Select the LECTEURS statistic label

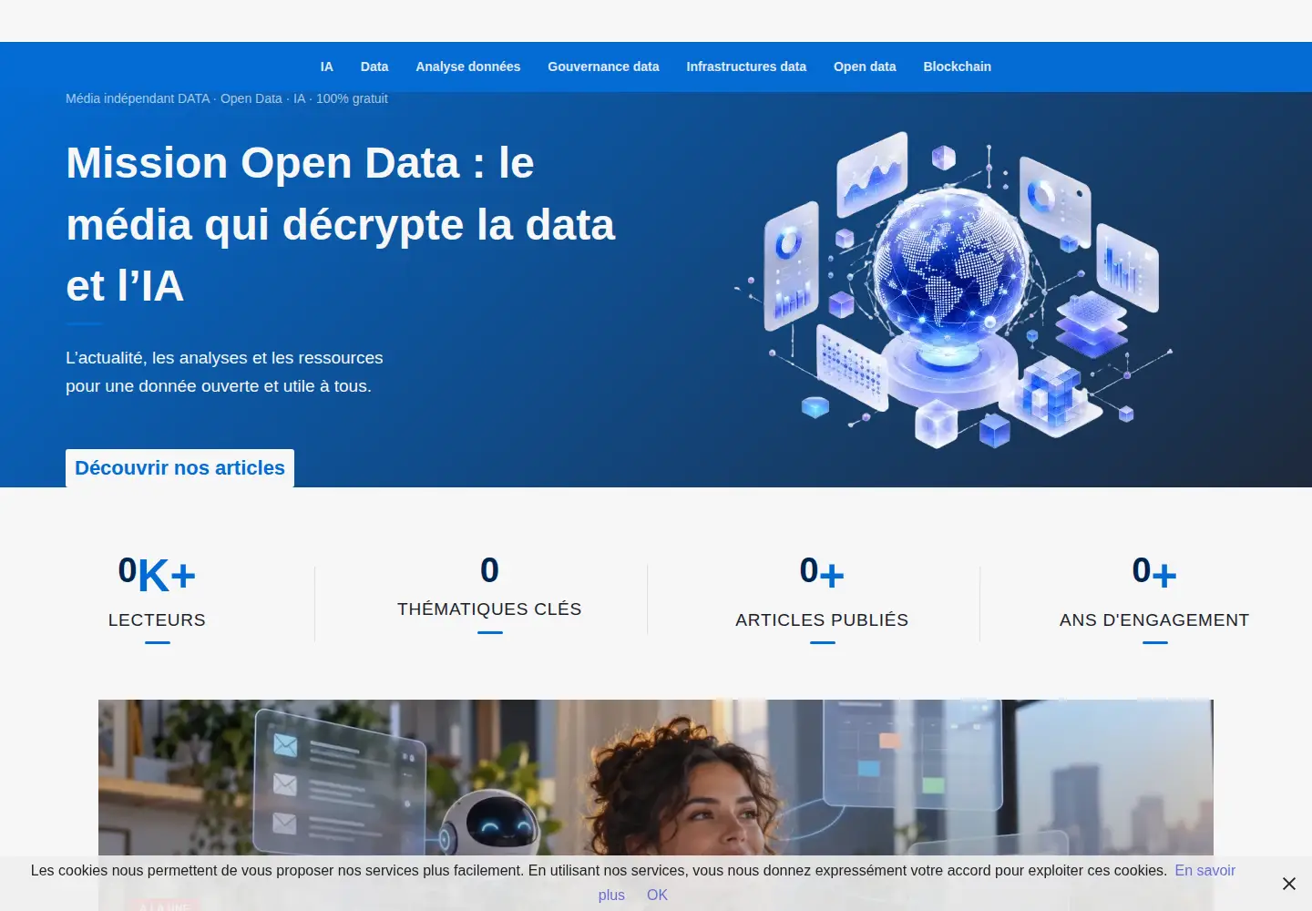pos(157,619)
